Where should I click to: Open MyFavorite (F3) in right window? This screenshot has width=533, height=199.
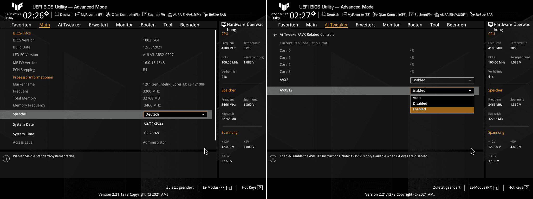tap(356, 15)
